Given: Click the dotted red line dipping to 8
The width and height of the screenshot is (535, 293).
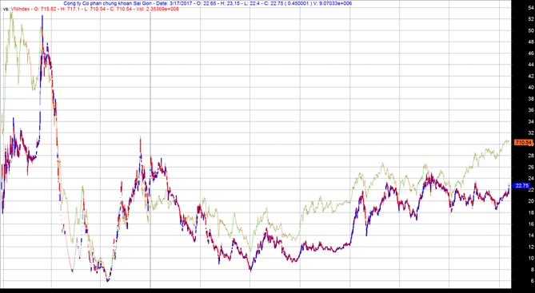Looking at the screenshot, I should 72,271.
